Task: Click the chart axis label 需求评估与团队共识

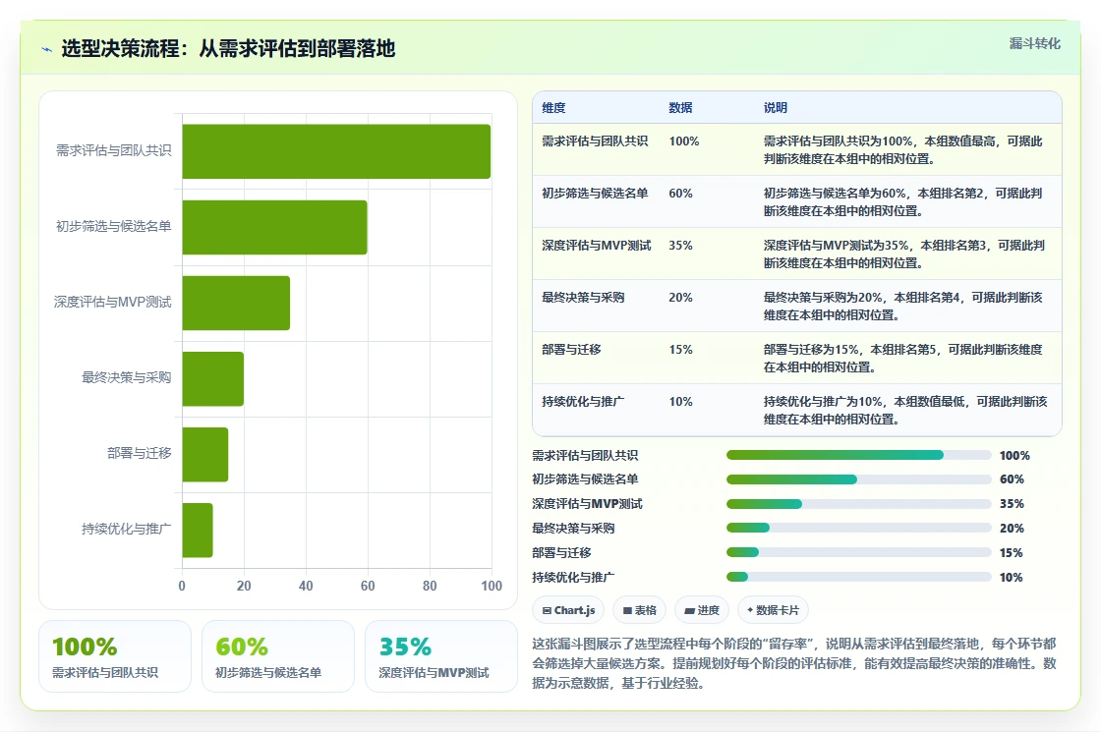Action: point(114,150)
